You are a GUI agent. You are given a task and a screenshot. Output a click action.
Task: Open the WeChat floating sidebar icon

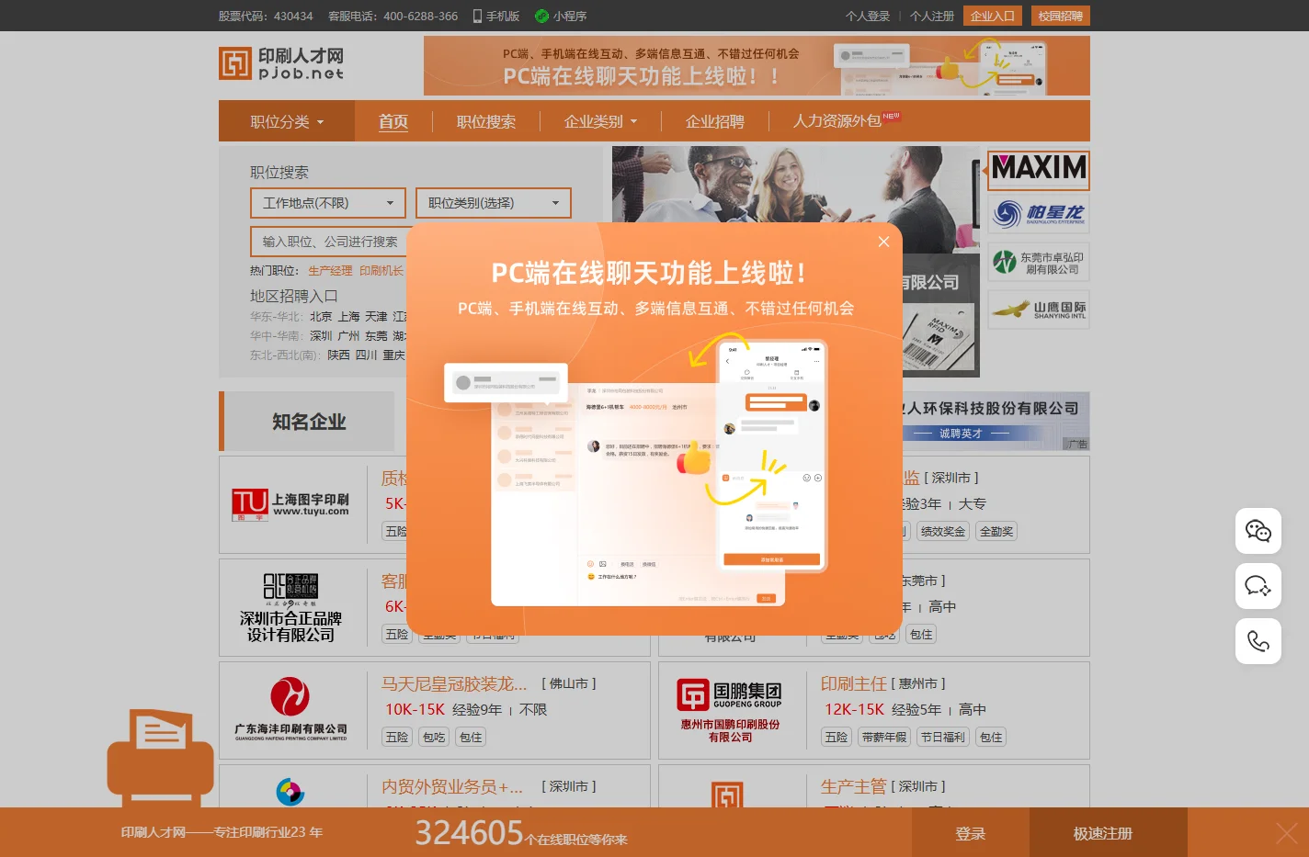tap(1258, 531)
